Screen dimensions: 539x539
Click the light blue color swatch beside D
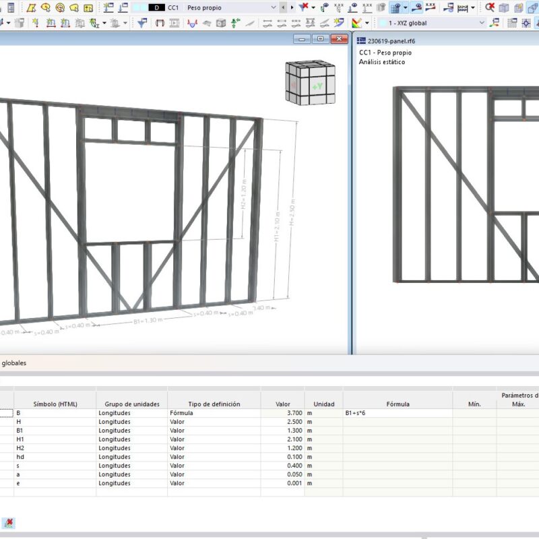coord(139,7)
